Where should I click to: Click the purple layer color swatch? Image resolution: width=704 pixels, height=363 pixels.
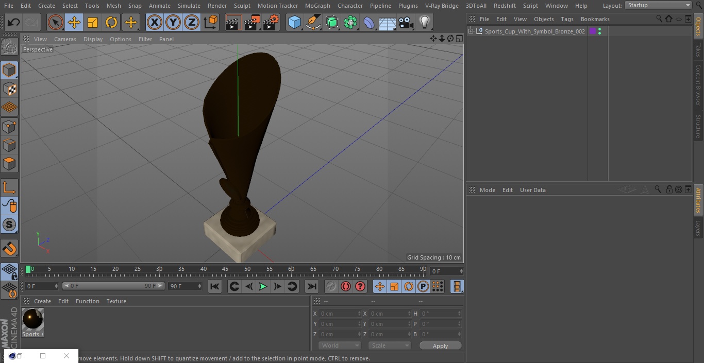coord(592,31)
